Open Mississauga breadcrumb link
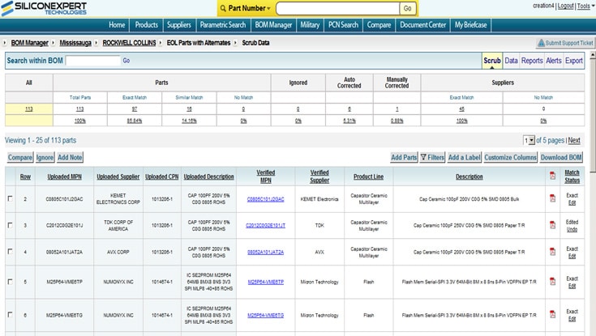Screen dimensions: 596x336 [x=75, y=43]
